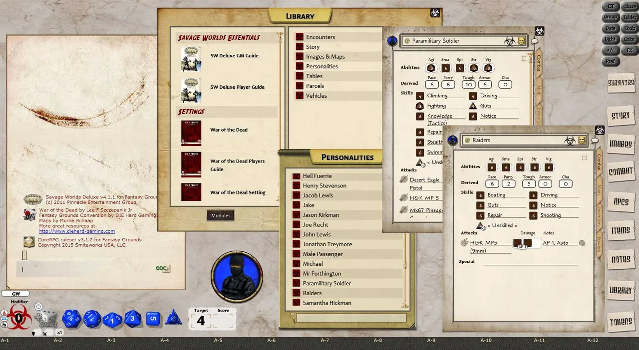Click Paramilitary Soldier token portrait icon

392,41
